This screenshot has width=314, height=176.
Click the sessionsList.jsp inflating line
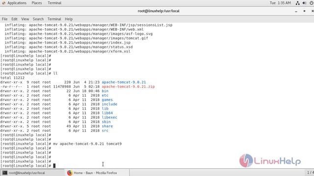tap(88, 25)
